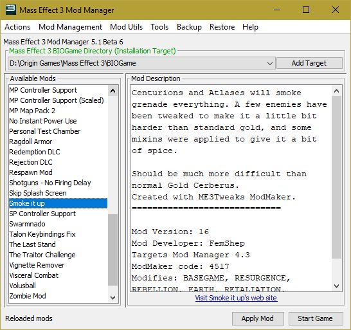351x330 pixels.
Task: Open the Restore menu
Action: coord(222,27)
